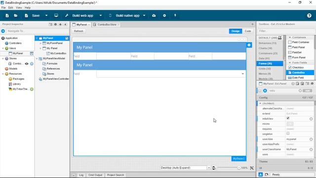The height and width of the screenshot is (178, 316).
Task: Collapse the Containers toolbox group
Action: (x=290, y=38)
